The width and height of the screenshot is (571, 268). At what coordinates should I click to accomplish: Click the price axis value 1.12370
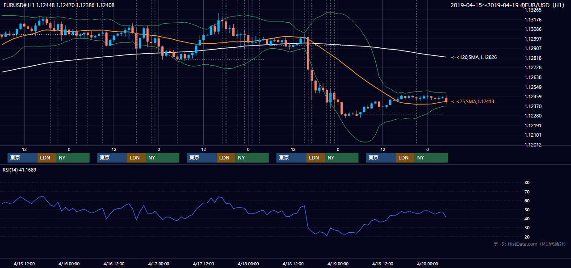(x=533, y=106)
